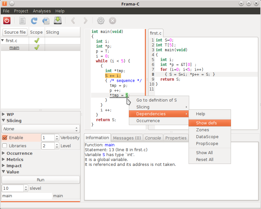261x209 pixels.
Task: Choose PropScope in submenu
Action: coord(210,143)
